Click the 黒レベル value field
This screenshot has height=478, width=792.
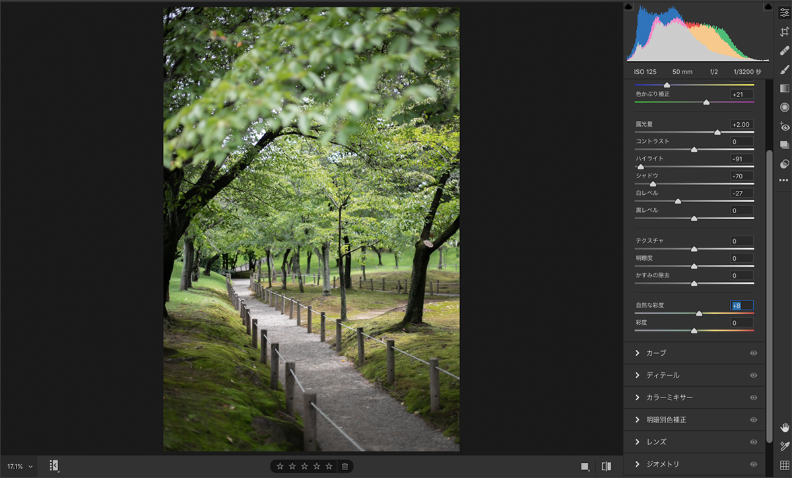pos(742,210)
